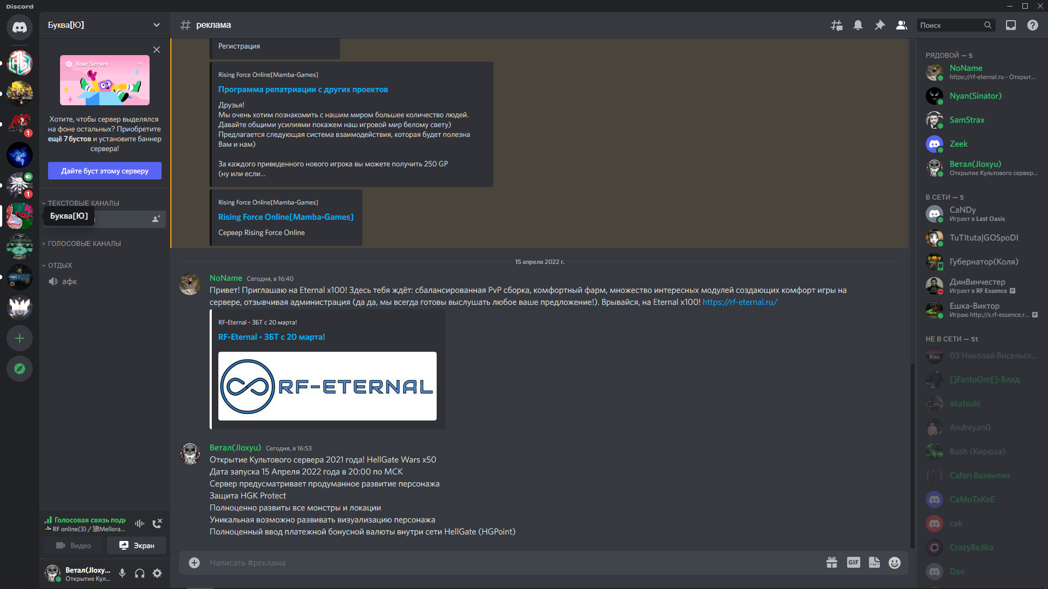Attach file with plus button

[x=194, y=563]
